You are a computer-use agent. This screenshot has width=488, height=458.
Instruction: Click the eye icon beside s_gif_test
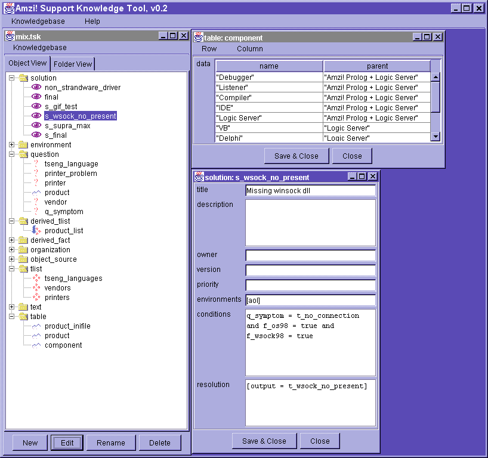tap(36, 106)
